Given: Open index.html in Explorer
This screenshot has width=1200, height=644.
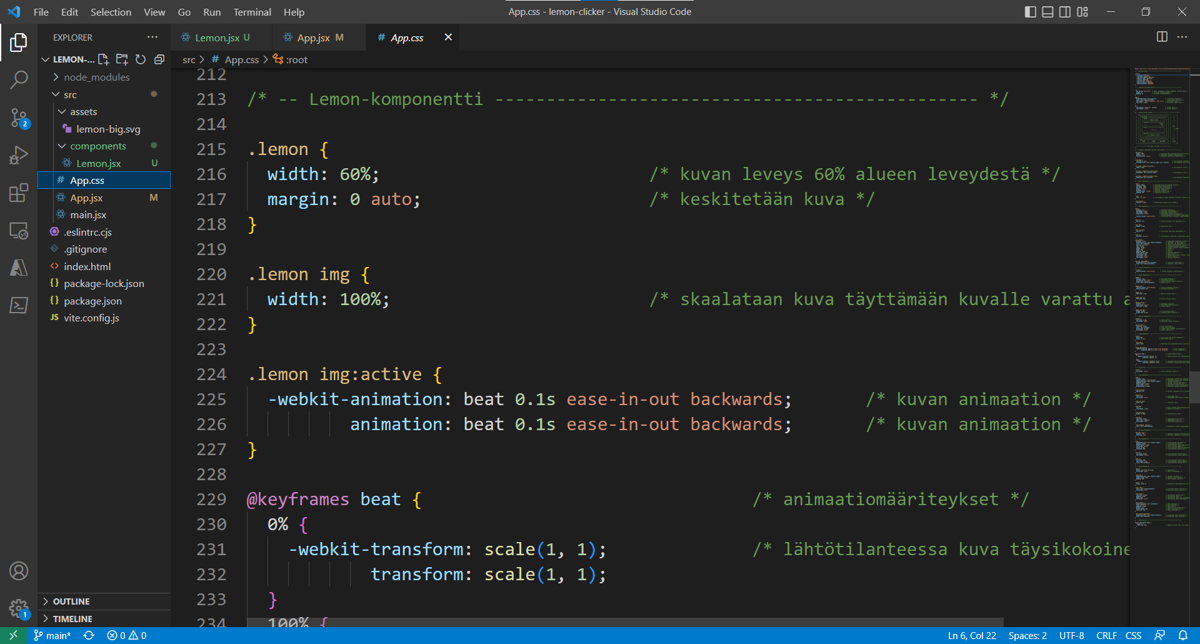Looking at the screenshot, I should pyautogui.click(x=104, y=266).
